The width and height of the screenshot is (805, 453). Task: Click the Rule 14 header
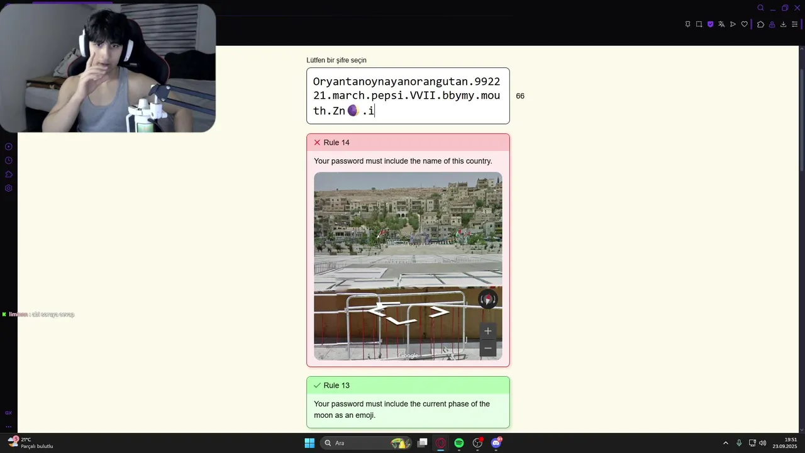(x=408, y=143)
